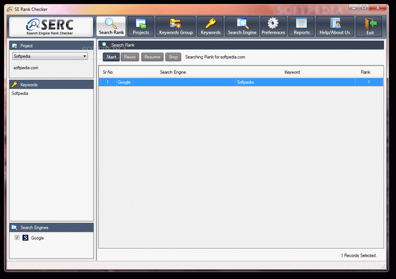Click the SE Rank Checker title-bar icon

[10, 9]
